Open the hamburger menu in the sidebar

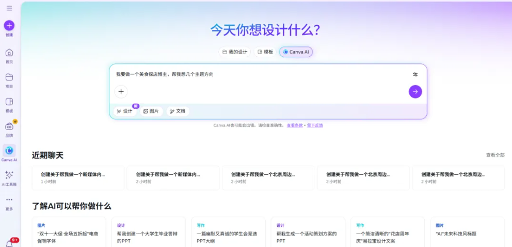pyautogui.click(x=9, y=8)
